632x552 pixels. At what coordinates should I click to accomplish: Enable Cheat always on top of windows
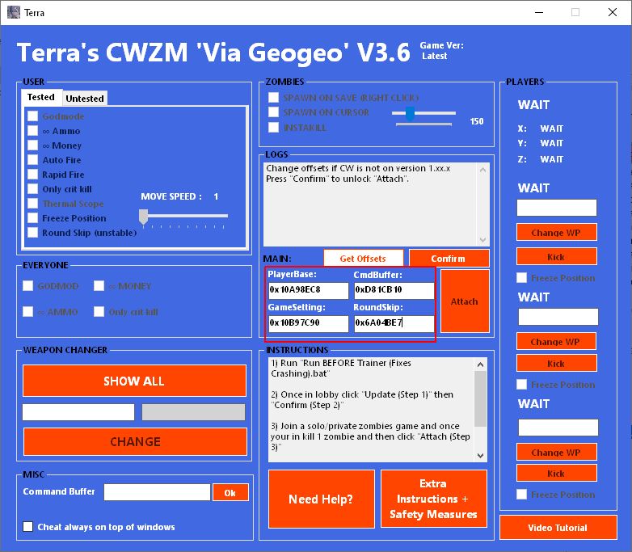point(27,527)
